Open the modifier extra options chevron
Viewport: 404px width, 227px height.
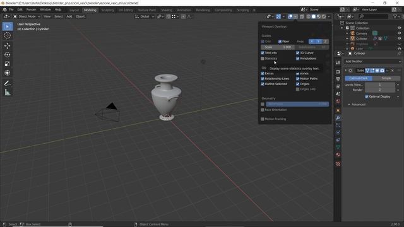tap(387, 71)
